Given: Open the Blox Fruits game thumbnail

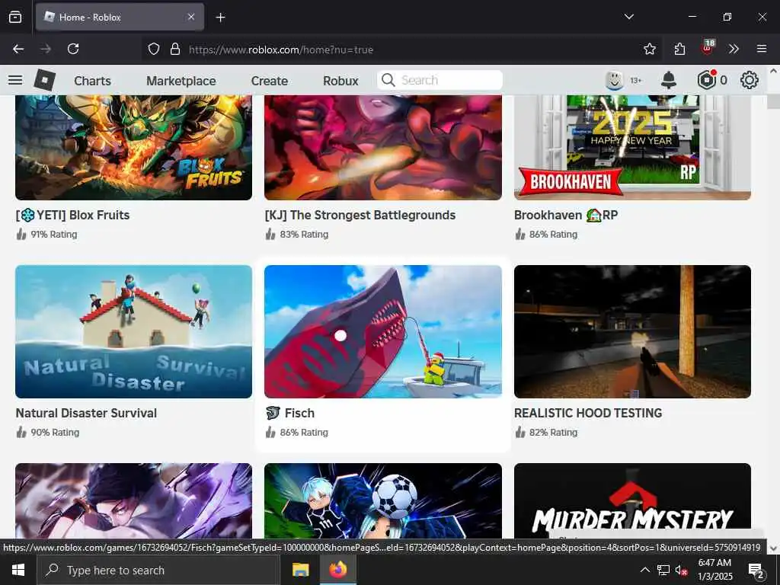Looking at the screenshot, I should (x=134, y=148).
